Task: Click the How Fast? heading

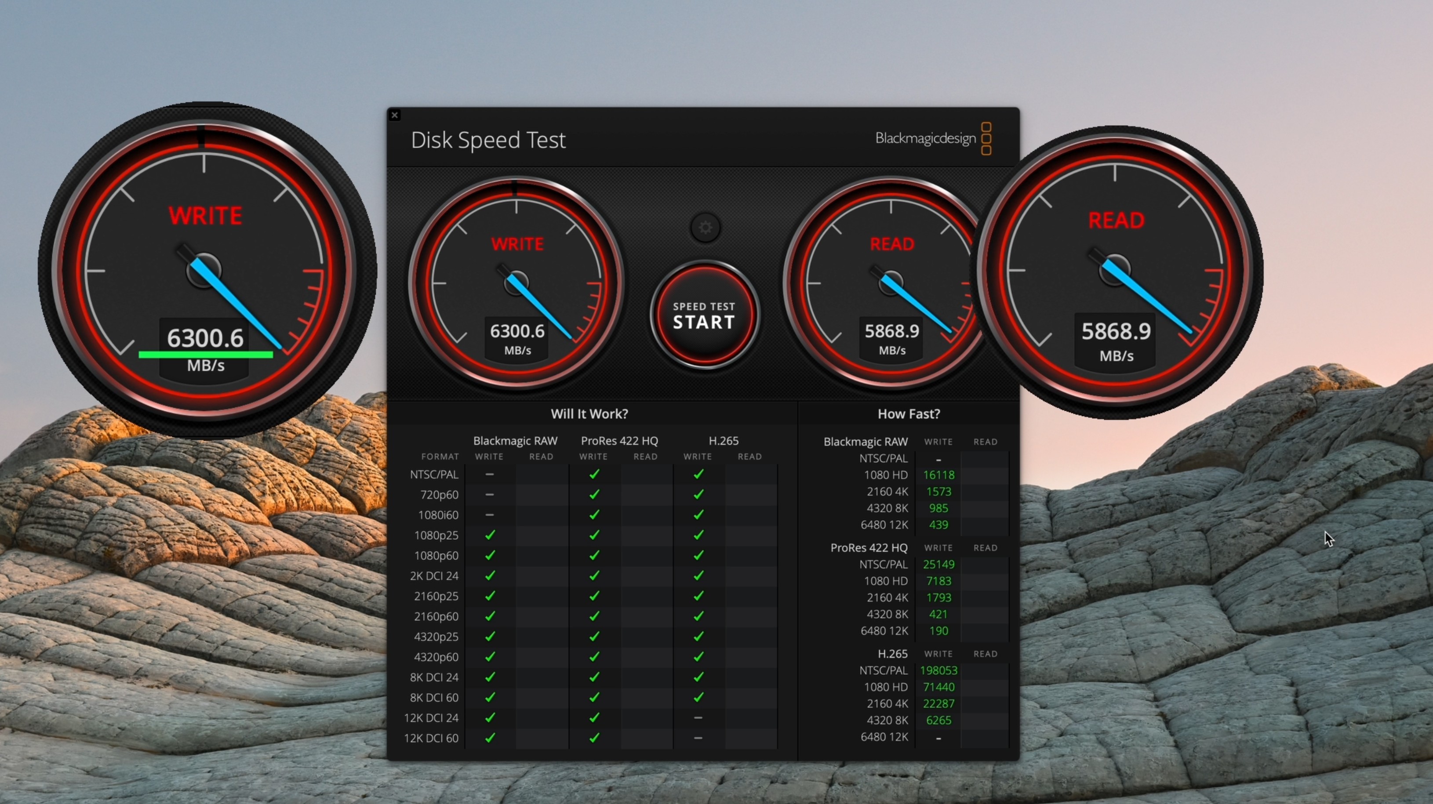Action: pyautogui.click(x=909, y=414)
